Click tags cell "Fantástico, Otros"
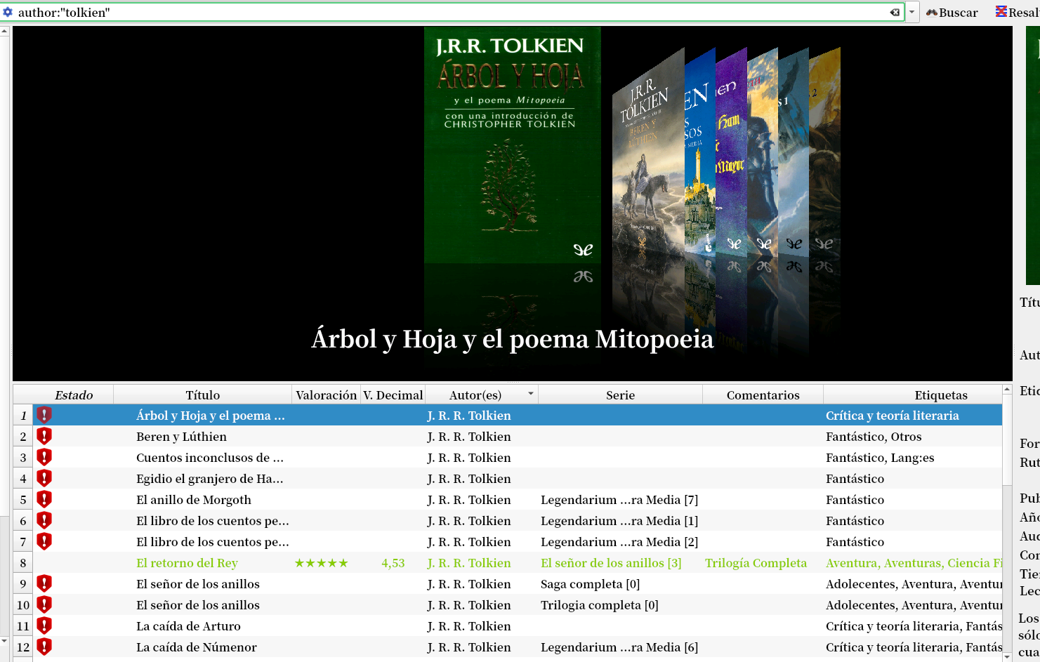This screenshot has height=662, width=1040. pyautogui.click(x=874, y=436)
